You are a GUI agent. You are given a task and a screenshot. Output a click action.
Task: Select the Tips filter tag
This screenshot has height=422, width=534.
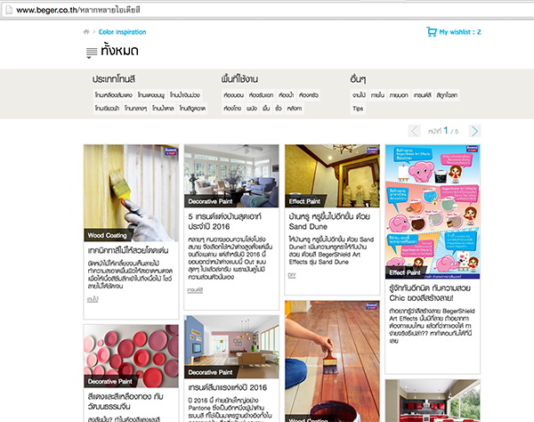(x=358, y=109)
